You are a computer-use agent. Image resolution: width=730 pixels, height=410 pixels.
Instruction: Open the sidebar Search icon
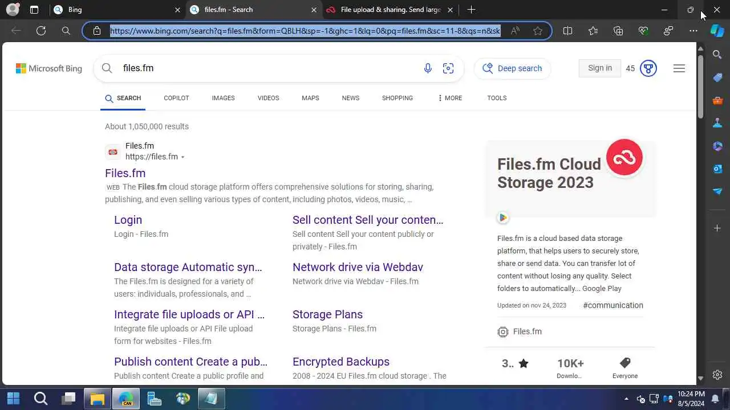[717, 55]
